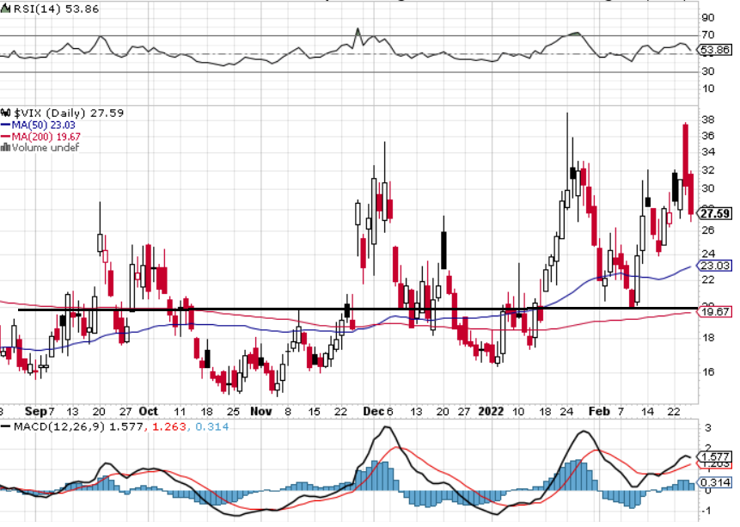Click the price axis label 34
The image size is (740, 527).
(x=708, y=152)
